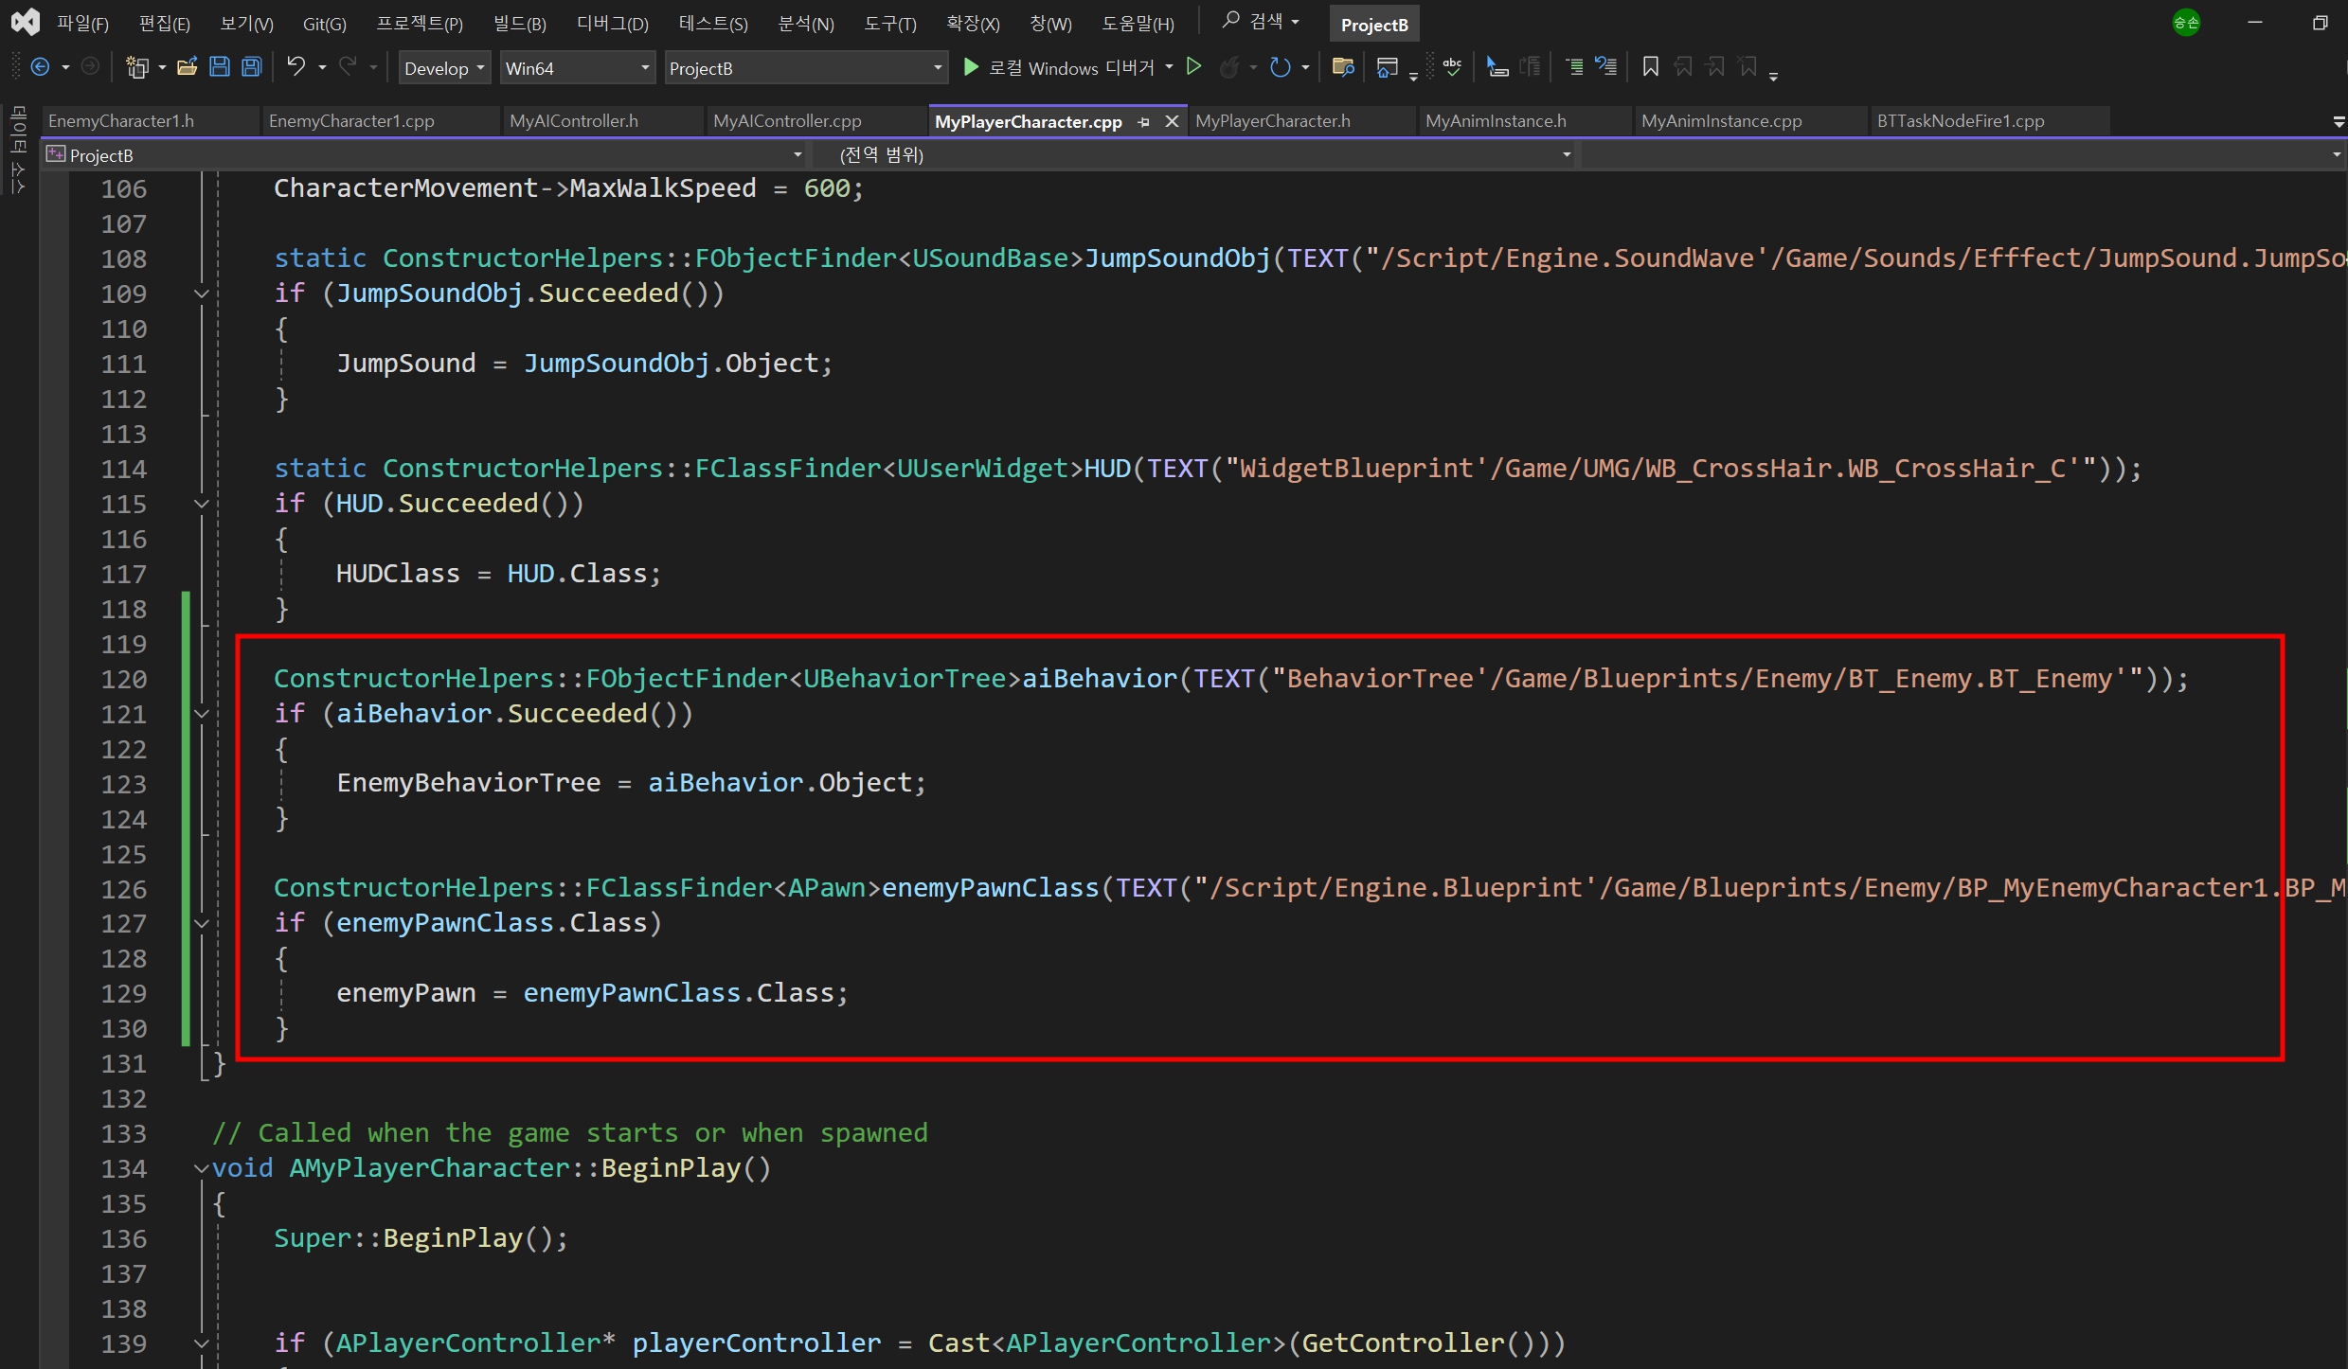Click the Save All icon
The height and width of the screenshot is (1369, 2348).
[252, 67]
